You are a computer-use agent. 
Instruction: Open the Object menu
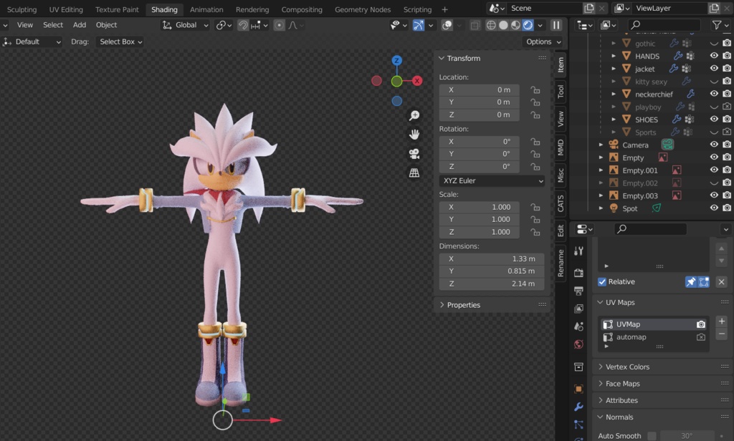click(105, 24)
